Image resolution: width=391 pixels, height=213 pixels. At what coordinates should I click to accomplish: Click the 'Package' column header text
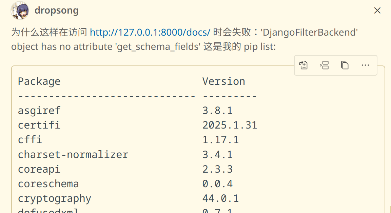tap(39, 81)
